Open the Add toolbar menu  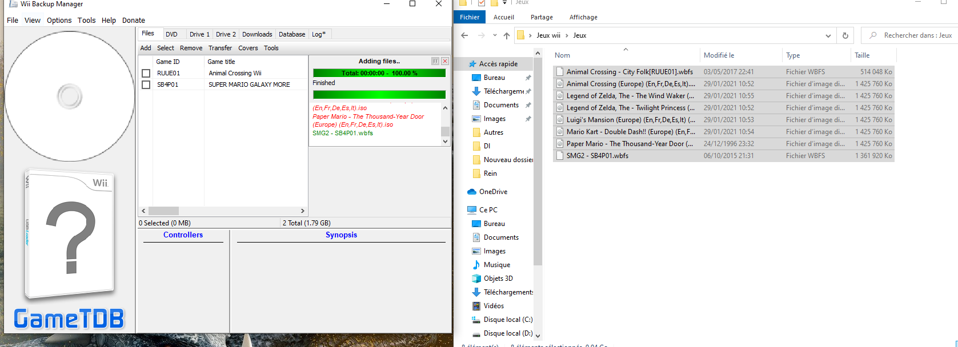(x=146, y=48)
